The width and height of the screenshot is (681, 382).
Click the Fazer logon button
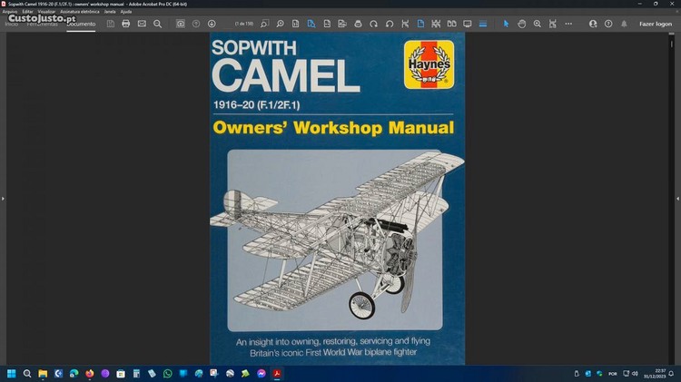(655, 24)
